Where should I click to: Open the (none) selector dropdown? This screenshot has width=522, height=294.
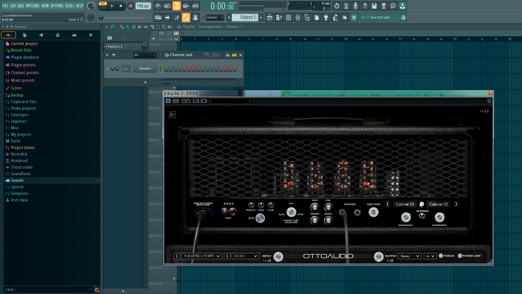coord(215,17)
